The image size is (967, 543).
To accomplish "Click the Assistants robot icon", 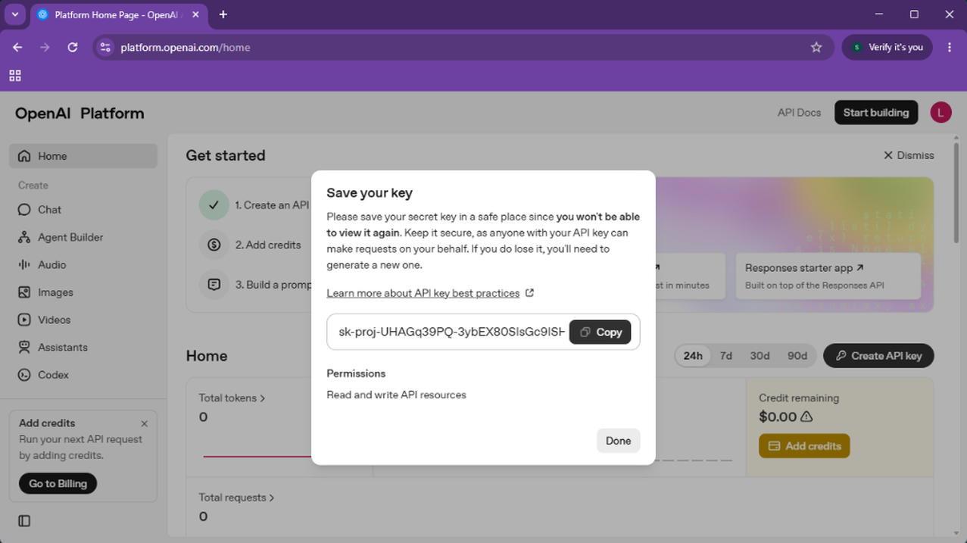I will pyautogui.click(x=24, y=347).
